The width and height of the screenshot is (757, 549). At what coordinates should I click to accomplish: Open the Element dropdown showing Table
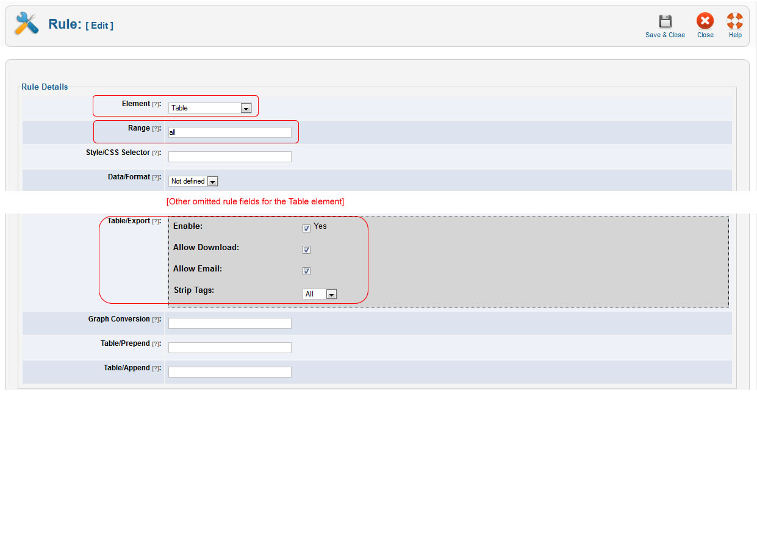point(210,108)
